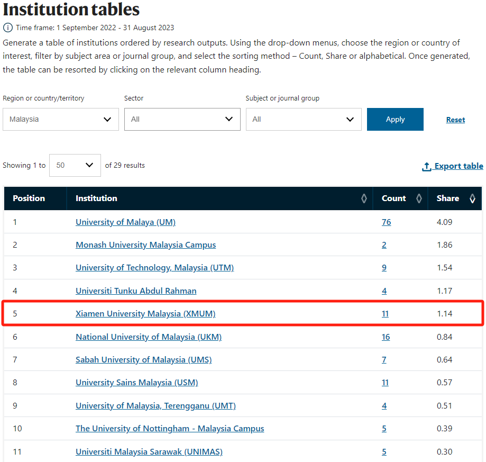Sort the table by the Count column
This screenshot has height=462, width=486.
pos(419,198)
